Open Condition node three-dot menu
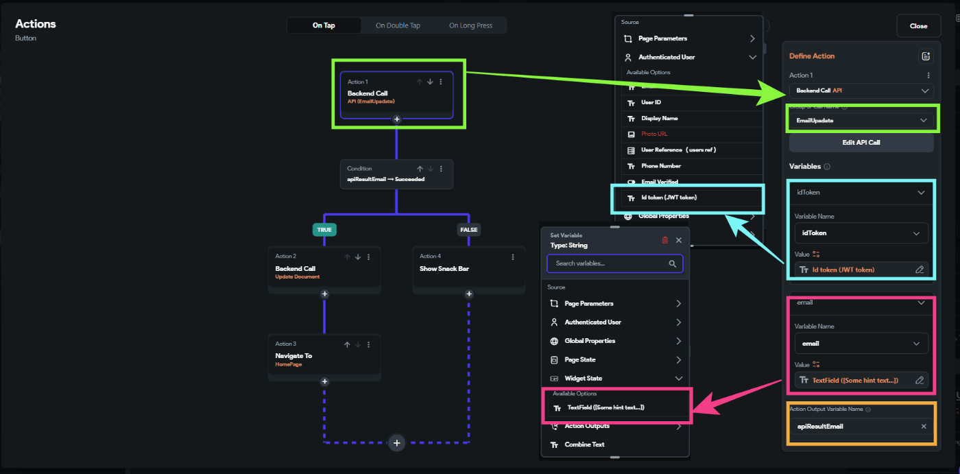This screenshot has width=960, height=474. [441, 169]
